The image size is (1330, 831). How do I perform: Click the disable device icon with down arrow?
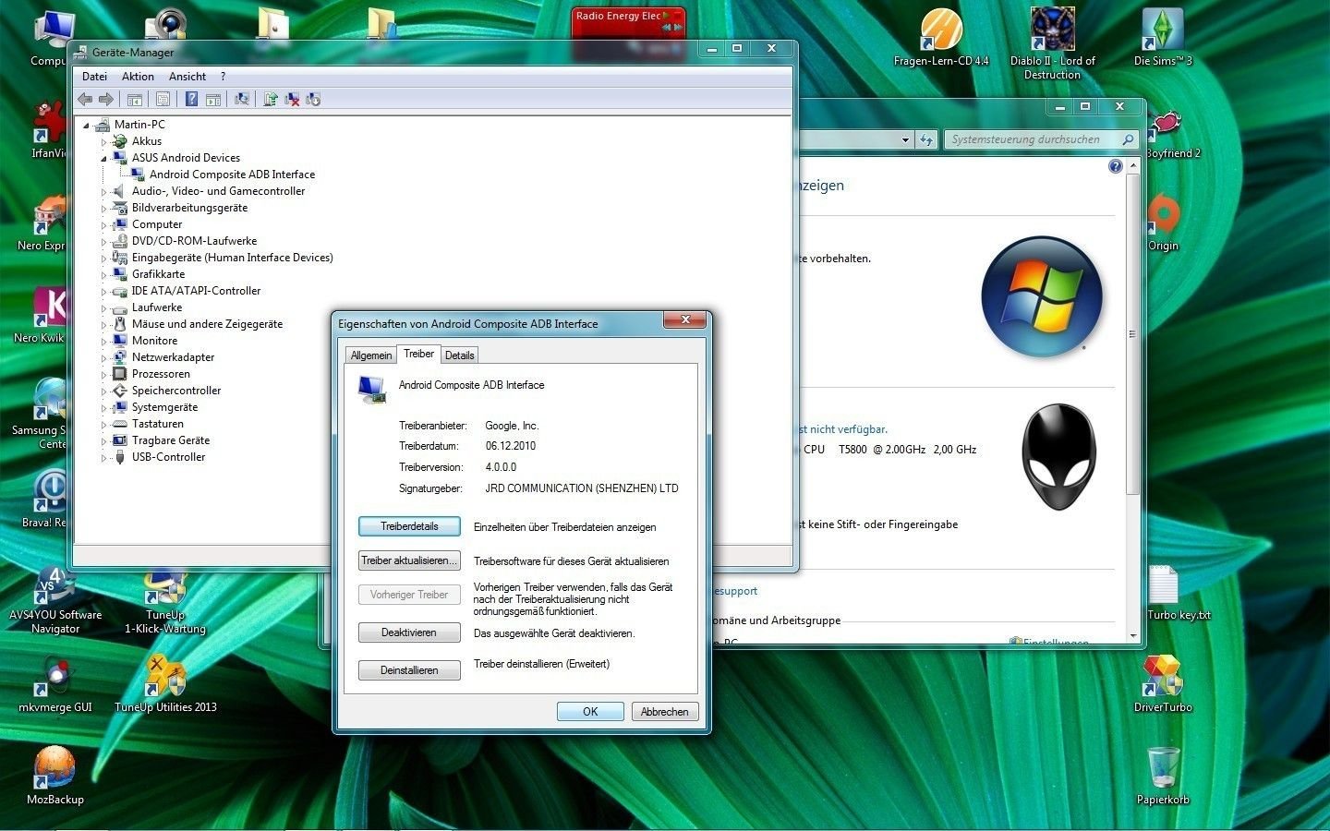pos(313,99)
